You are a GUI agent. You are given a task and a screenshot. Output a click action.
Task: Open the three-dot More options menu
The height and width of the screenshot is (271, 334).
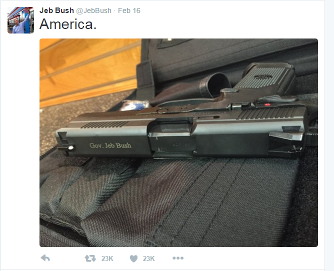click(178, 258)
